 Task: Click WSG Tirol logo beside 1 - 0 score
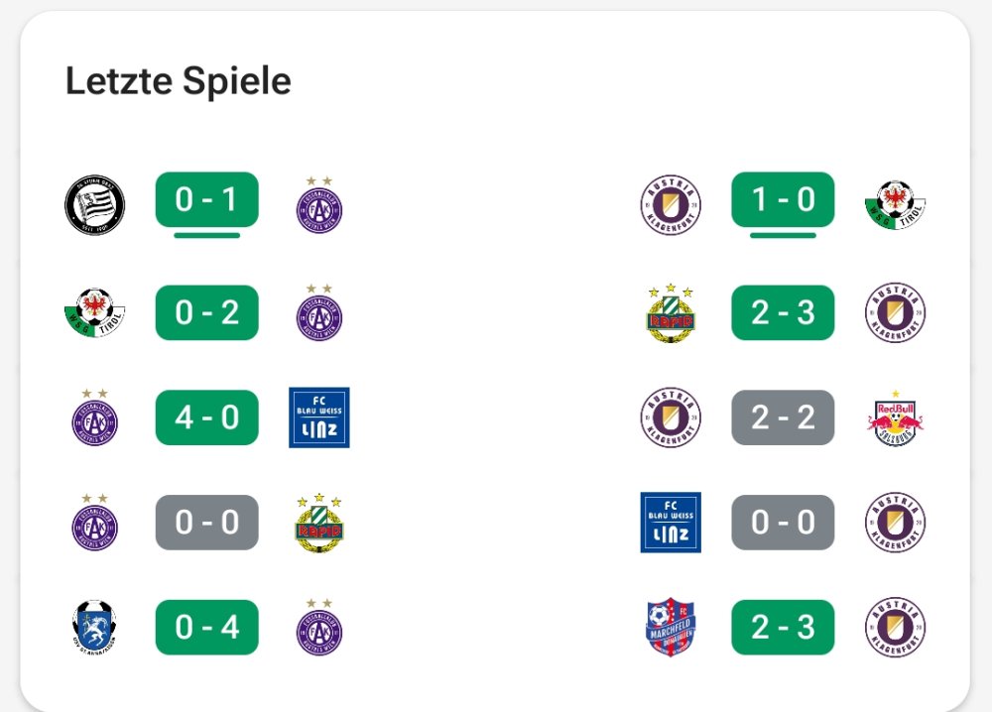coord(895,205)
